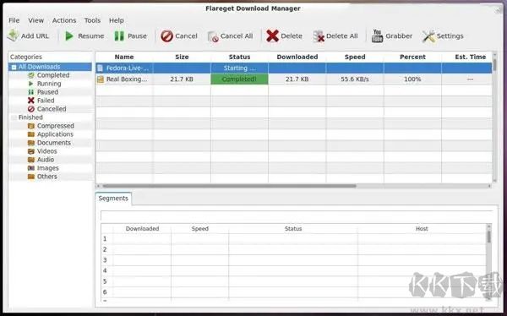
Task: Open the Tools menu
Action: click(x=92, y=20)
